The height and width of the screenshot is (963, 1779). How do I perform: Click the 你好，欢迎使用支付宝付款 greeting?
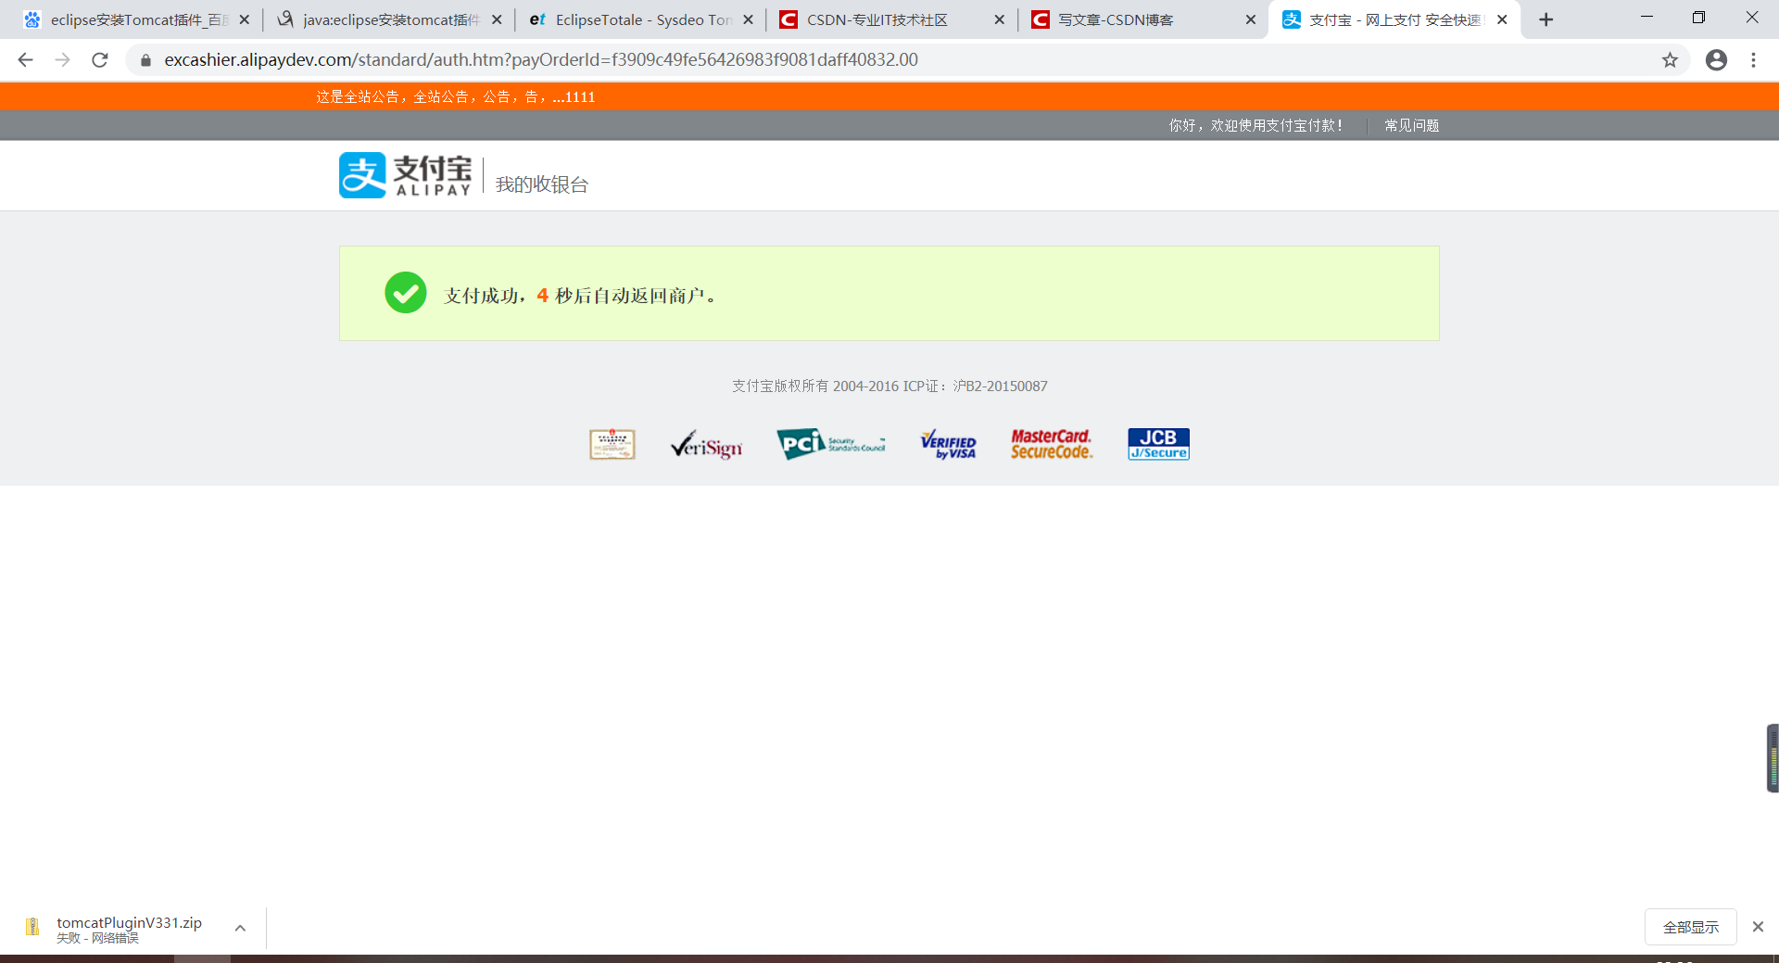(x=1255, y=125)
